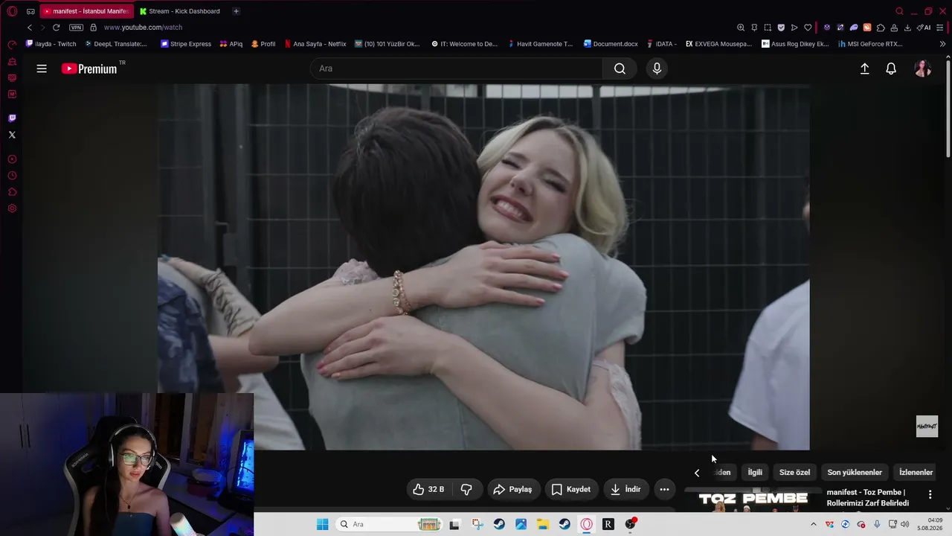Screen dimensions: 952x536
Task: Select the Size özel filter chip
Action: [794, 473]
